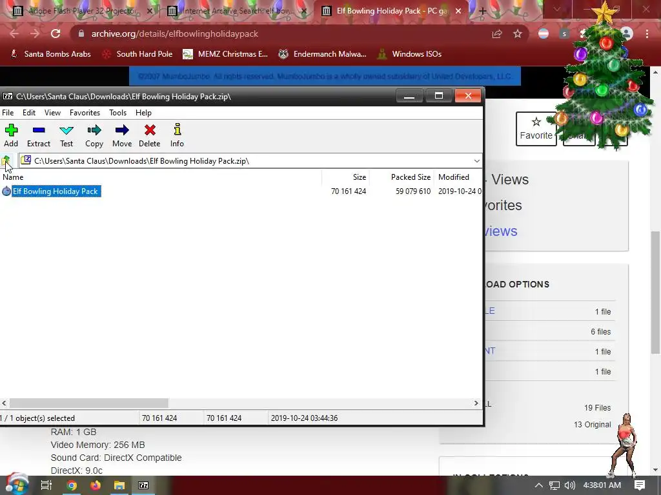661x495 pixels.
Task: Close the Elf Bowling Holiday Pack tab
Action: (459, 11)
